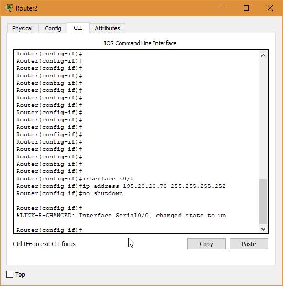Minimize the Router2 window
Viewport: 283px width, 286px height.
point(223,8)
